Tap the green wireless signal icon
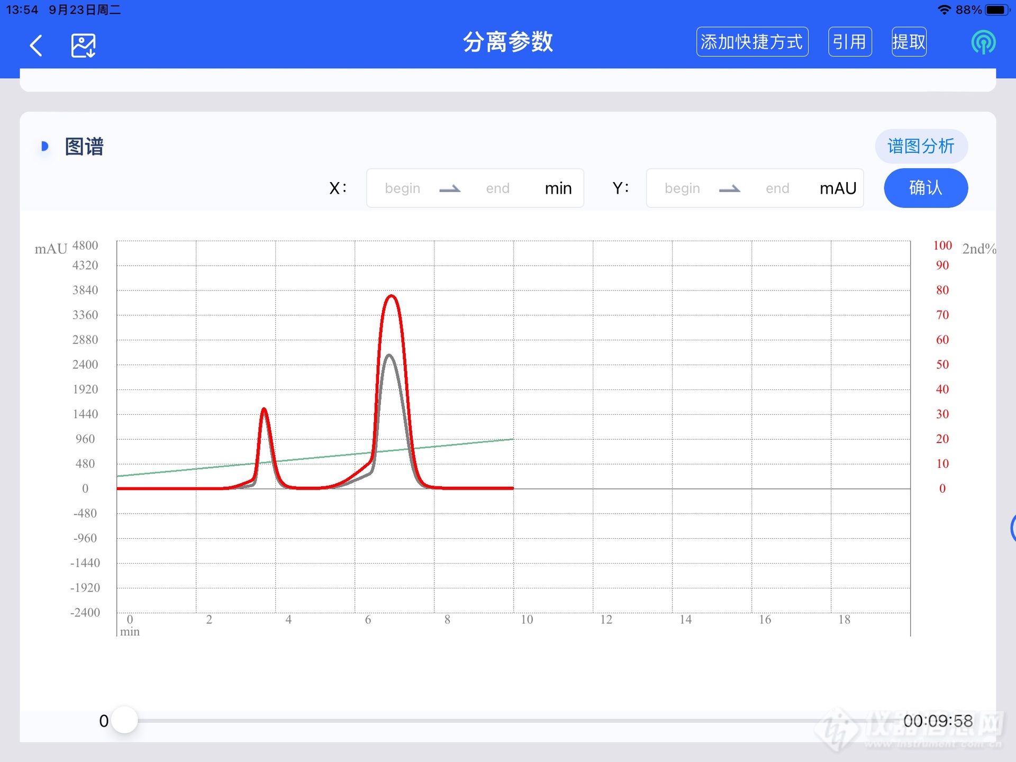Screen dimensions: 1016x762 pyautogui.click(x=983, y=42)
